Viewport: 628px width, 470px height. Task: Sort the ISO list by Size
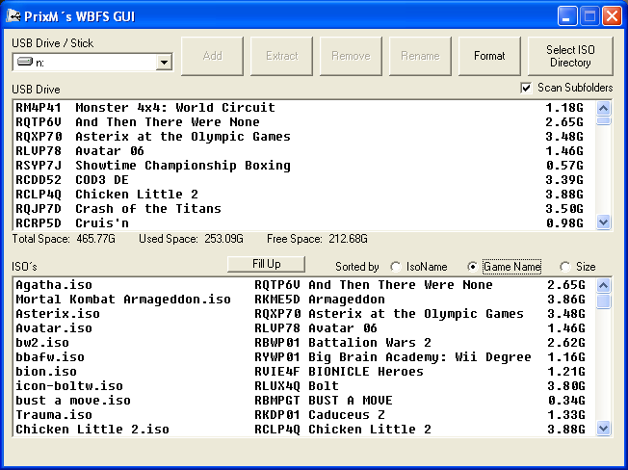click(564, 267)
